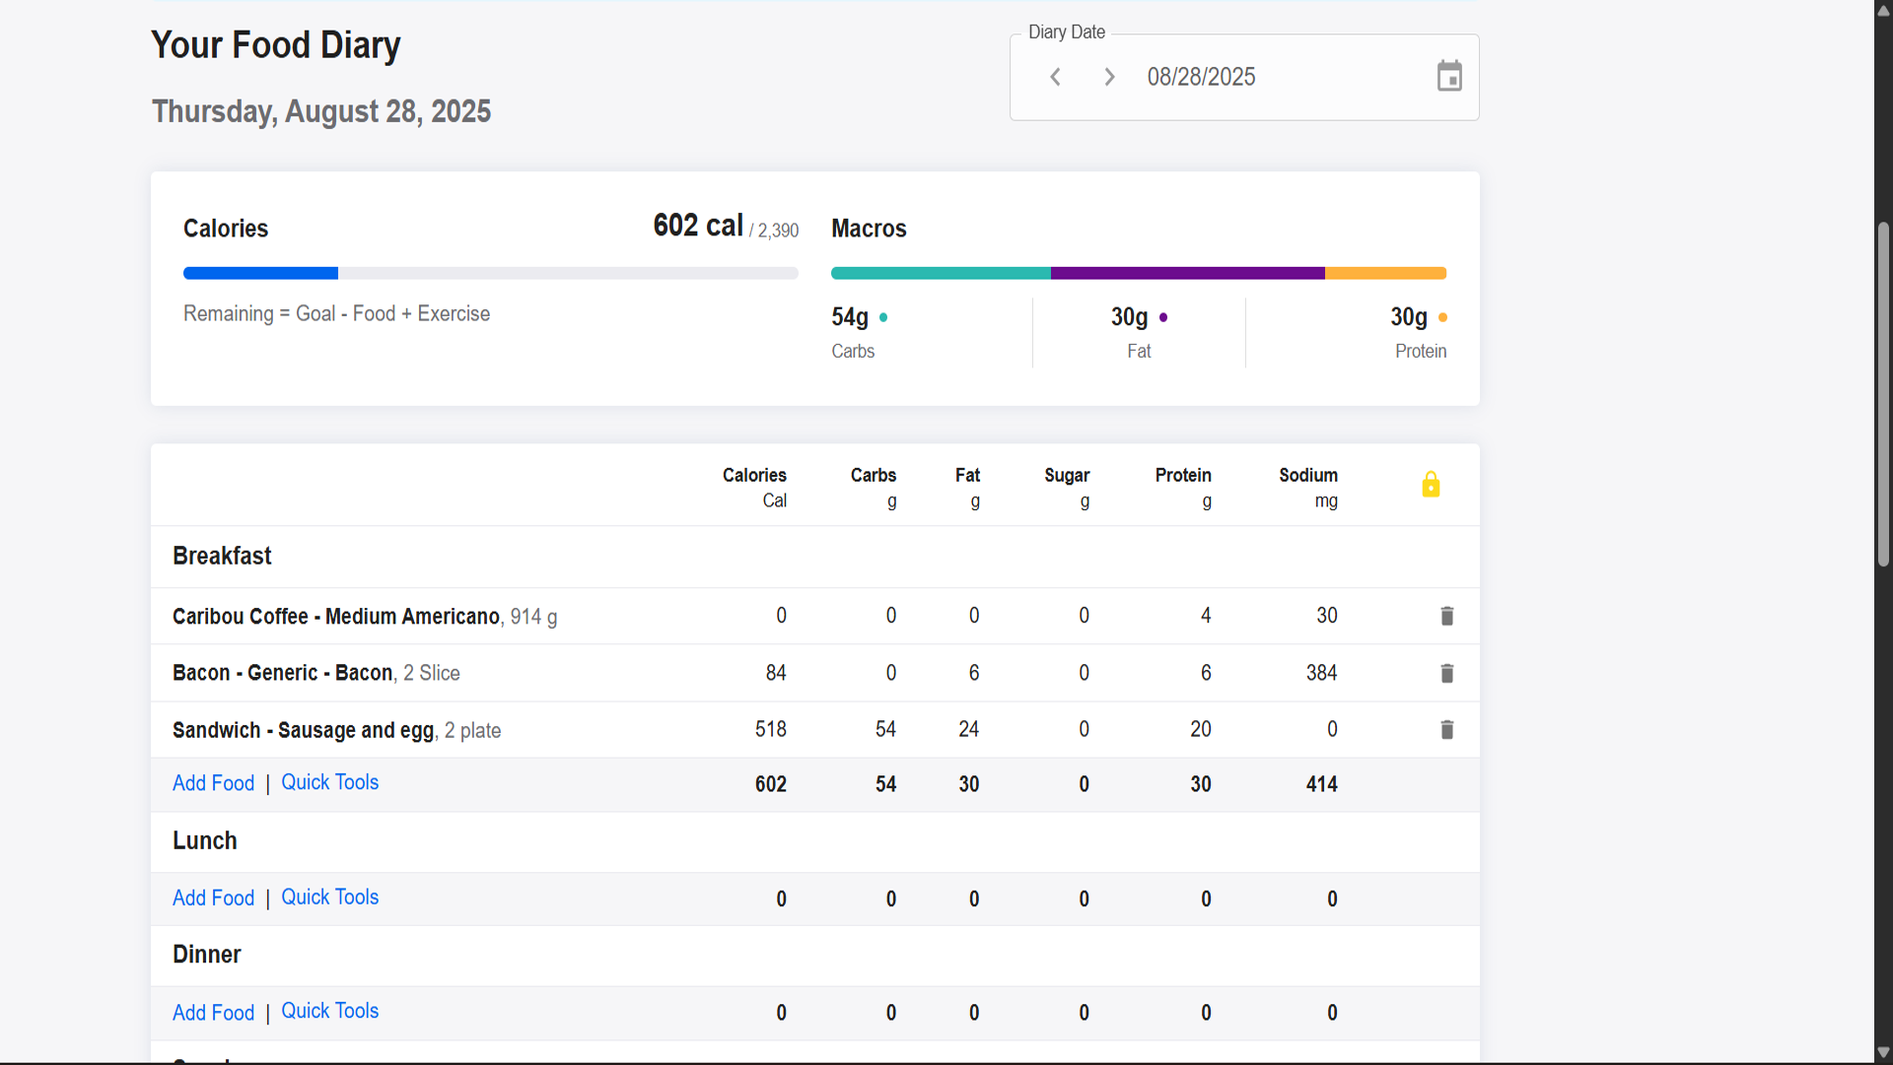Open the Sandwich - Sausage and egg entry
Viewport: 1893px width, 1065px height.
pos(303,730)
